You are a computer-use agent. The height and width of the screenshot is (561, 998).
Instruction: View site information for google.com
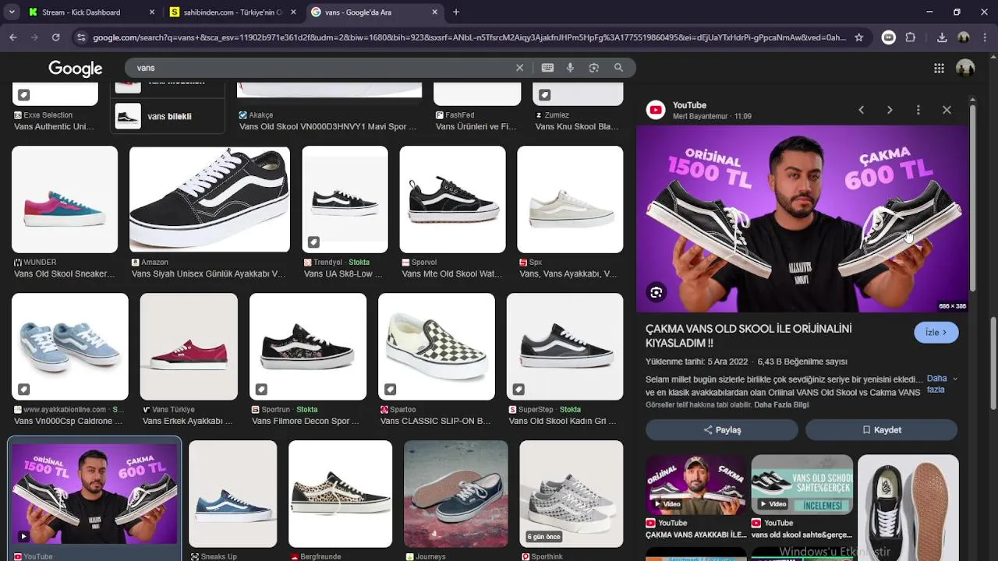(80, 37)
